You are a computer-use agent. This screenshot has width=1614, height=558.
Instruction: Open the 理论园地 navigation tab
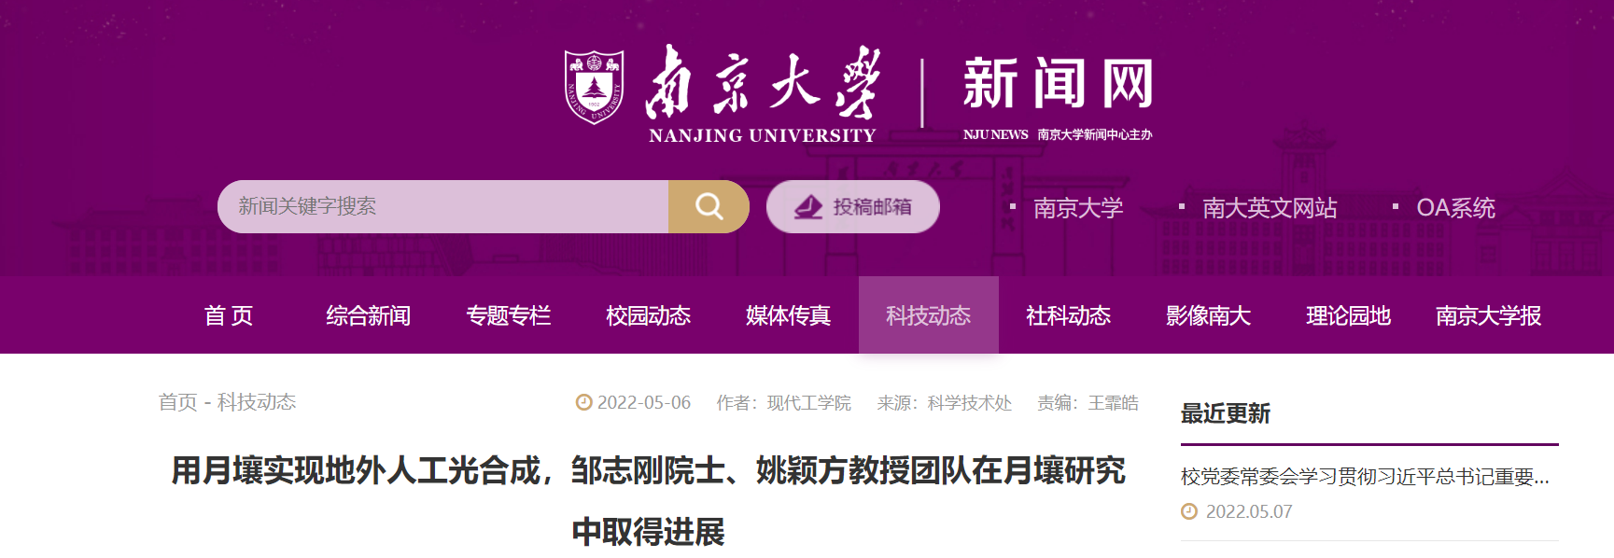point(1349,315)
